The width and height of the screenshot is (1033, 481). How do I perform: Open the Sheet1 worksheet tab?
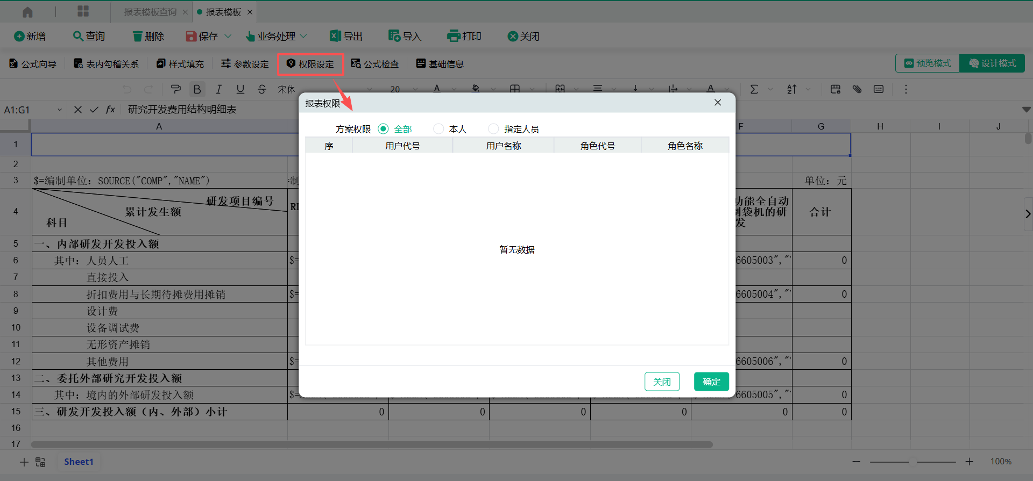[x=79, y=462]
